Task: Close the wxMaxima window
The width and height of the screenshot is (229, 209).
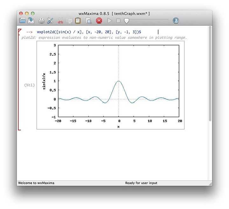Action: (21, 14)
